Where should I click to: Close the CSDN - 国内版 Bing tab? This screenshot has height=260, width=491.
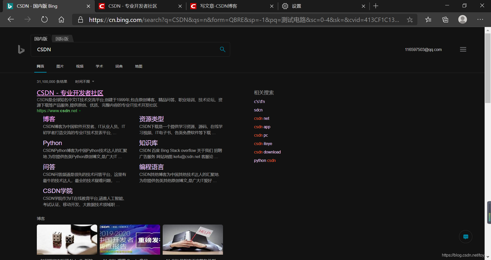click(x=88, y=6)
